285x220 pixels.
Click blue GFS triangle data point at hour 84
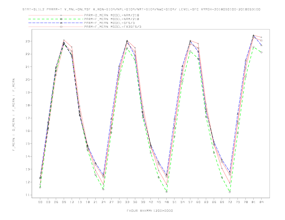[261, 45]
